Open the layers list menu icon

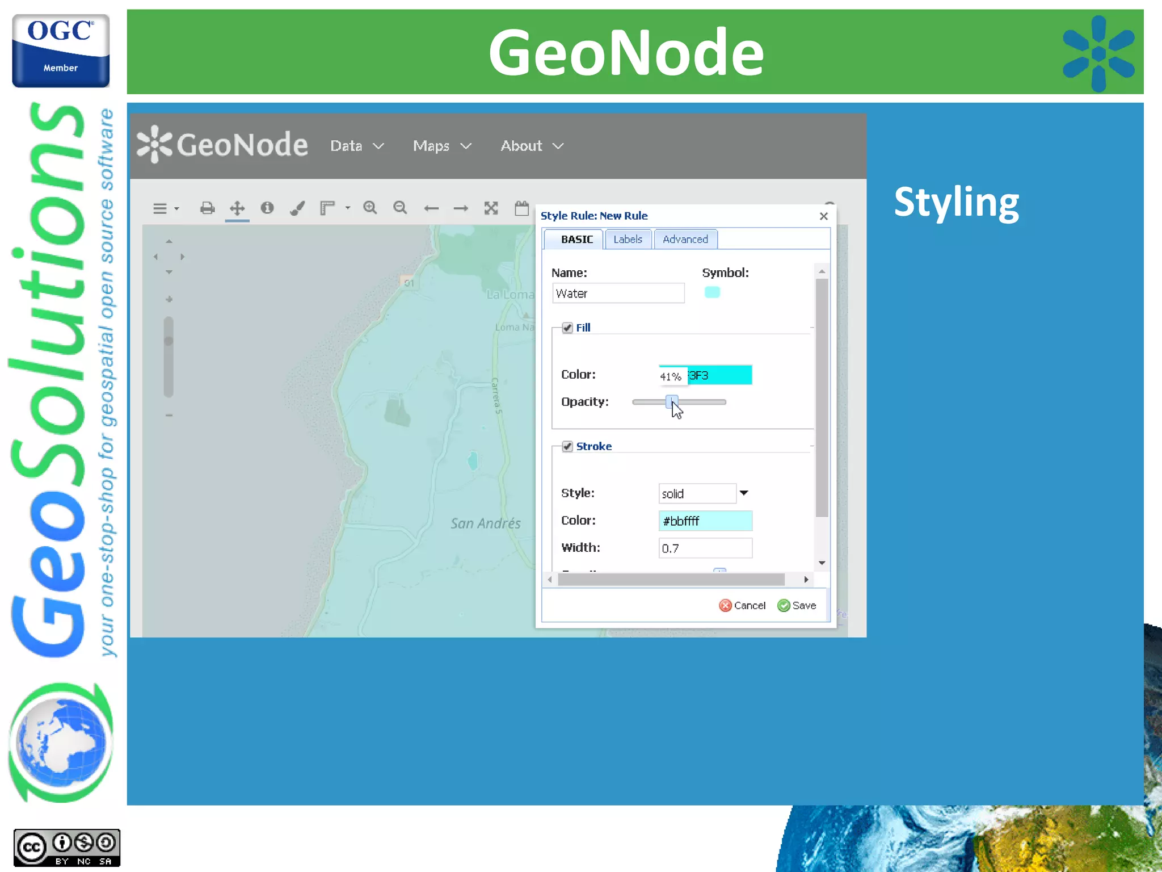pos(159,208)
